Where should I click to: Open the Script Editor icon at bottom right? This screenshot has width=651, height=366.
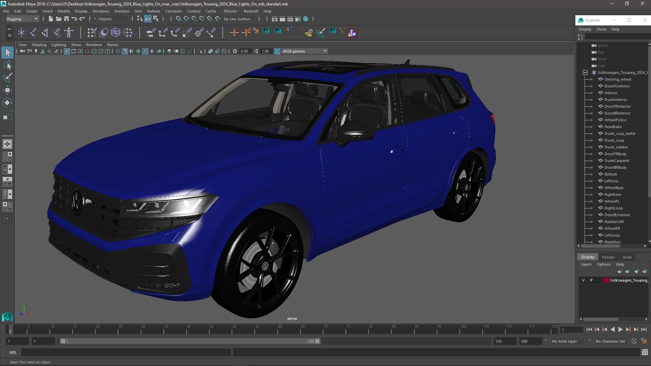pos(645,352)
